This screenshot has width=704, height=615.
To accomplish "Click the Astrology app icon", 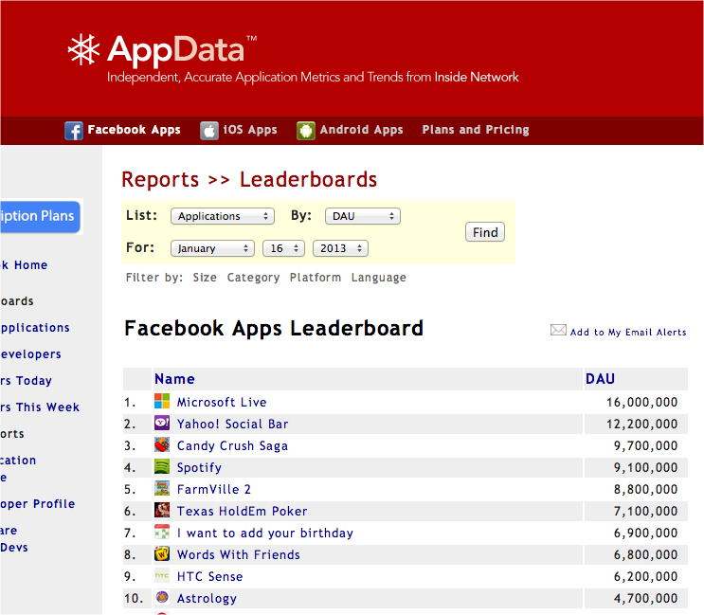I will coord(162,597).
